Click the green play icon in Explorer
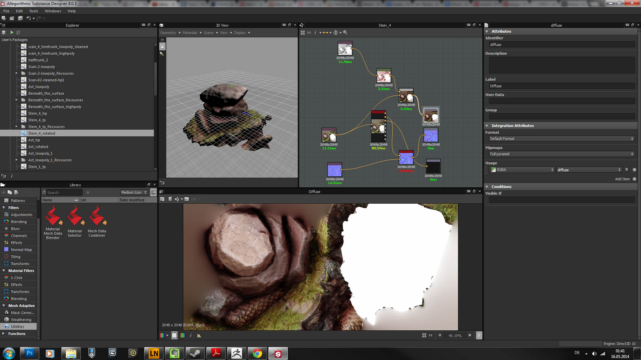The height and width of the screenshot is (360, 641). click(12, 32)
